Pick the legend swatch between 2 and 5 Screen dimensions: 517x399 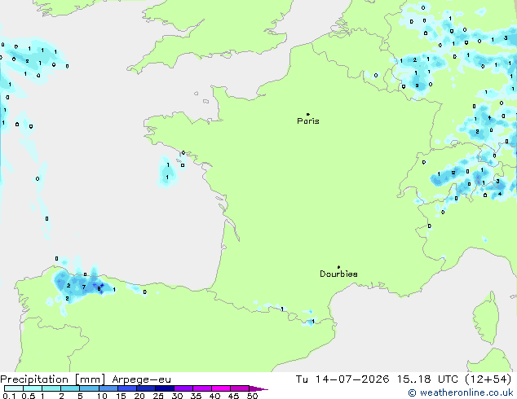pos(70,388)
